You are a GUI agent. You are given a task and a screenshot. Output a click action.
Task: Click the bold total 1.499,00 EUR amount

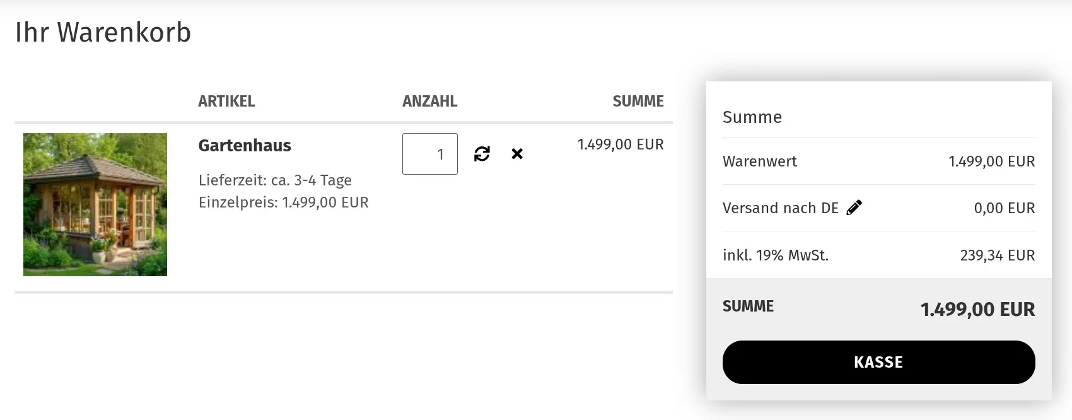pyautogui.click(x=978, y=310)
